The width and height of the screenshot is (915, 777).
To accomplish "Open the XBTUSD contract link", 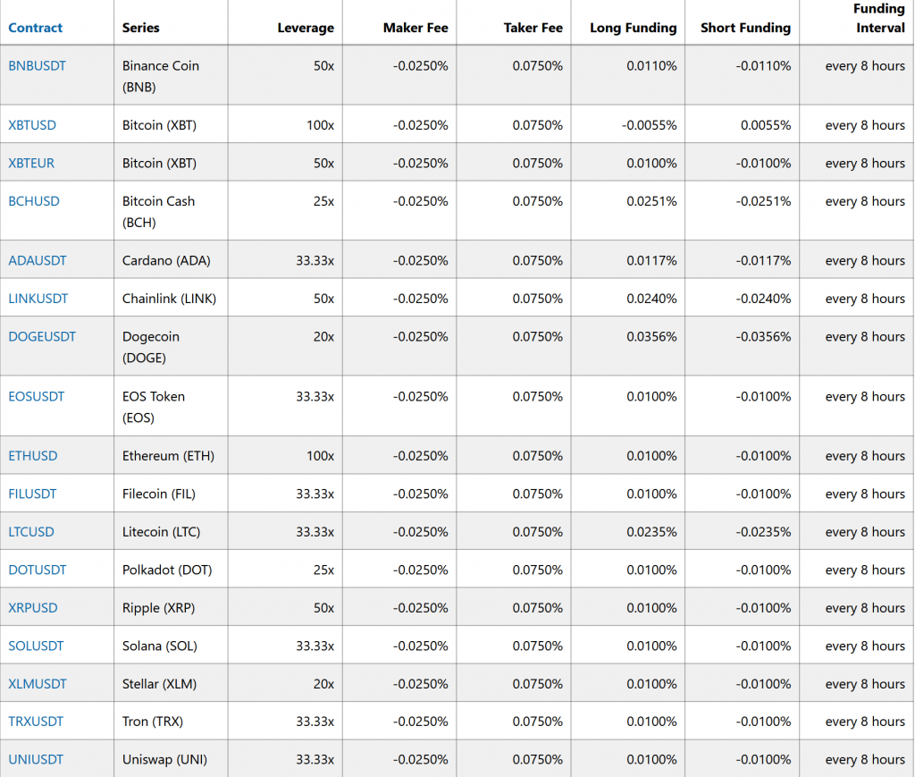I will tap(32, 125).
